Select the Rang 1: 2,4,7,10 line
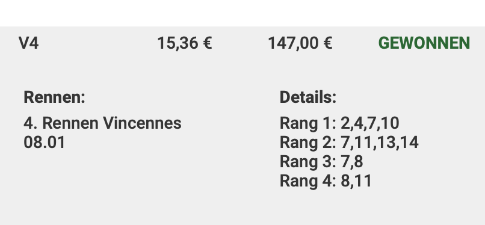Screen dimensions: 485x225 339,123
